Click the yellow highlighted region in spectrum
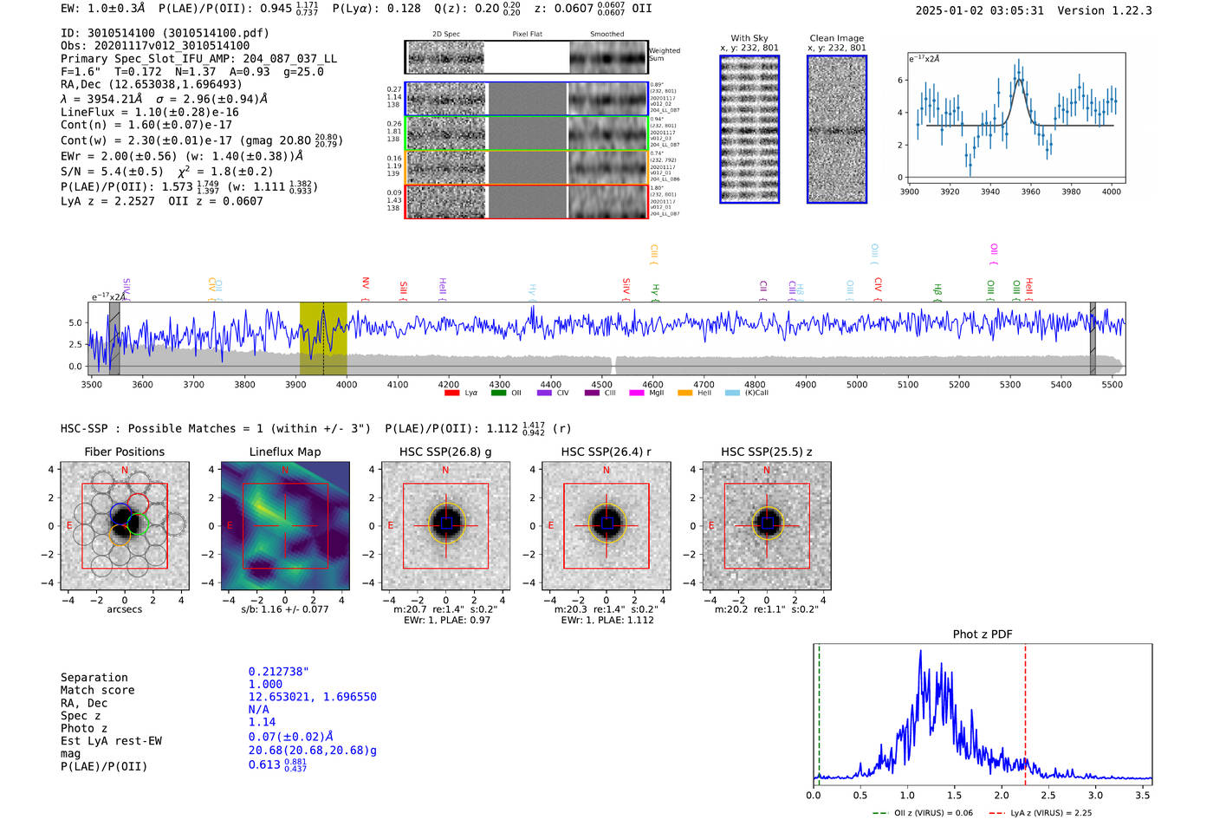 click(323, 338)
